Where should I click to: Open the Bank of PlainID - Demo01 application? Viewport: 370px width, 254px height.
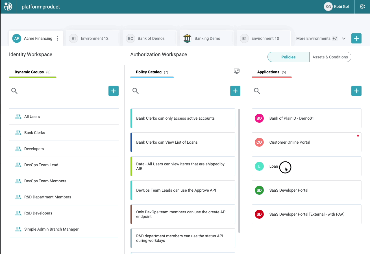(x=306, y=118)
